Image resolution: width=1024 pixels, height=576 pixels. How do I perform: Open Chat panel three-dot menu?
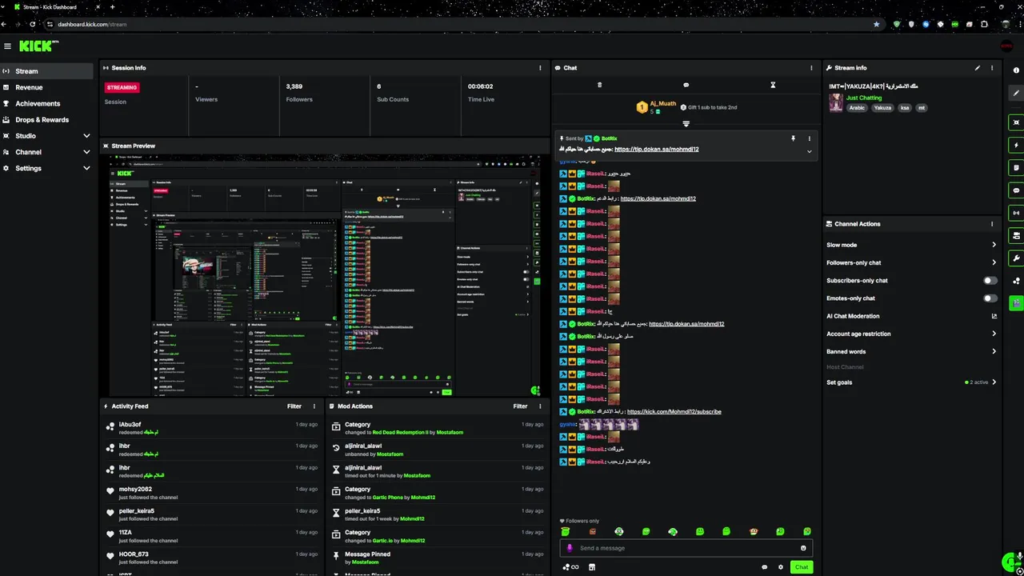pyautogui.click(x=811, y=68)
